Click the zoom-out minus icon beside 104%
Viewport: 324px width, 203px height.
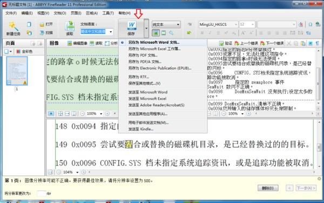coord(59,172)
